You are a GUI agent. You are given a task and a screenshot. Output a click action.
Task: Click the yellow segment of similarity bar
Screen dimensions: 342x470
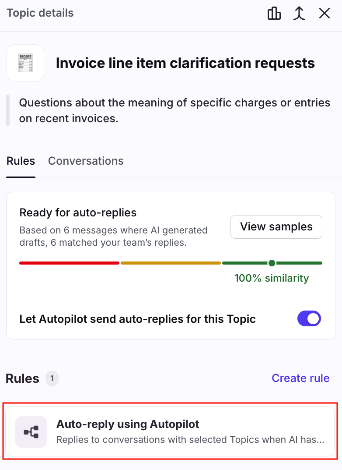(x=171, y=263)
